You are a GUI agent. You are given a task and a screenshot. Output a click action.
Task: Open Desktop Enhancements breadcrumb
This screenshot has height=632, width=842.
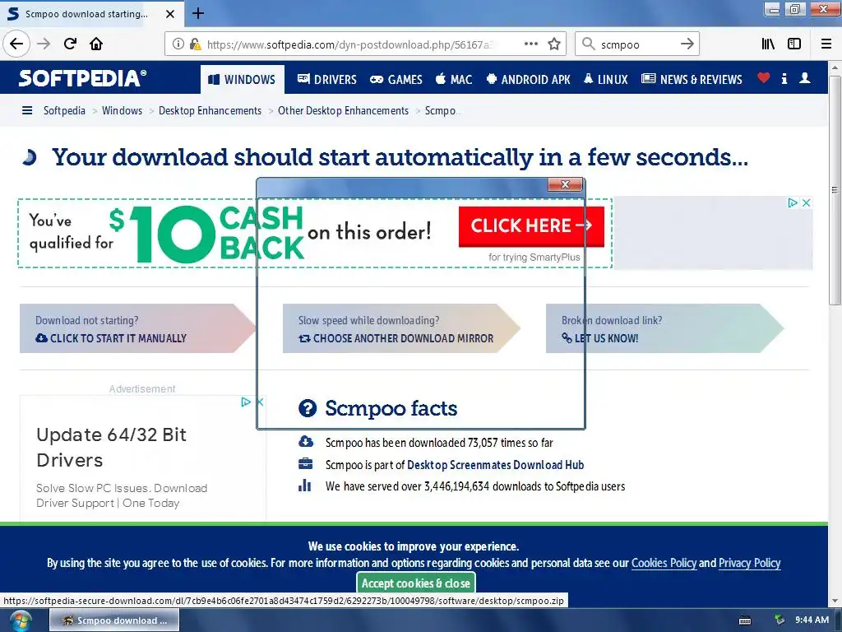(210, 111)
